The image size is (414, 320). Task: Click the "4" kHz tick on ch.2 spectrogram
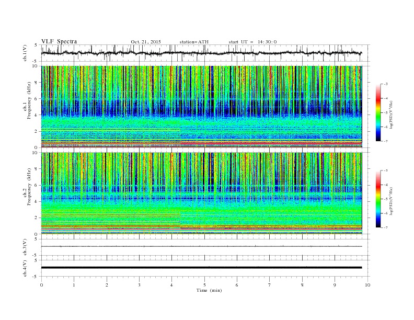36,202
